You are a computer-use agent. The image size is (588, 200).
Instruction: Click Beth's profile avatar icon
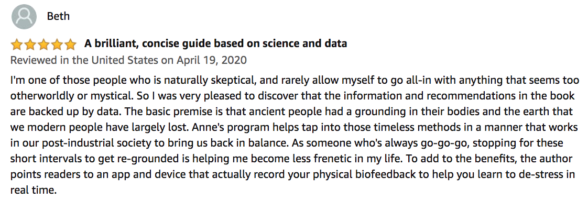24,17
